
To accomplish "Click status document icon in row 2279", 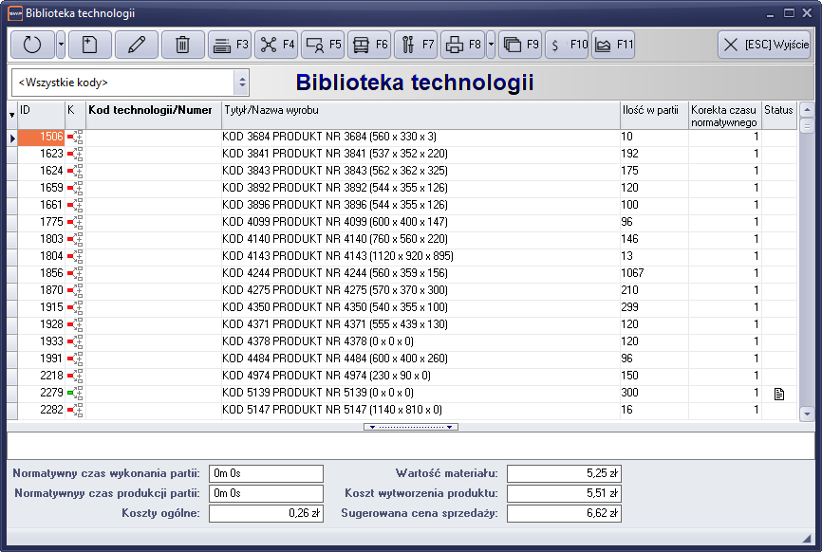I will tap(779, 393).
